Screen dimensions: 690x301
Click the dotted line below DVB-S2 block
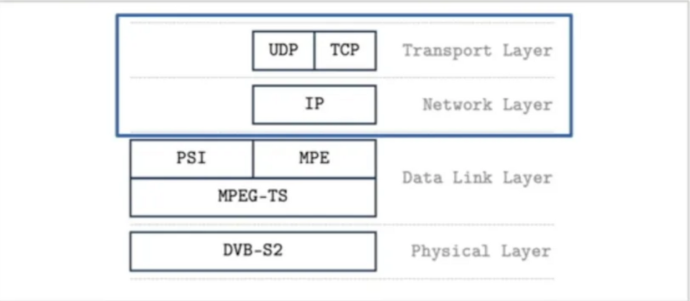(342, 279)
